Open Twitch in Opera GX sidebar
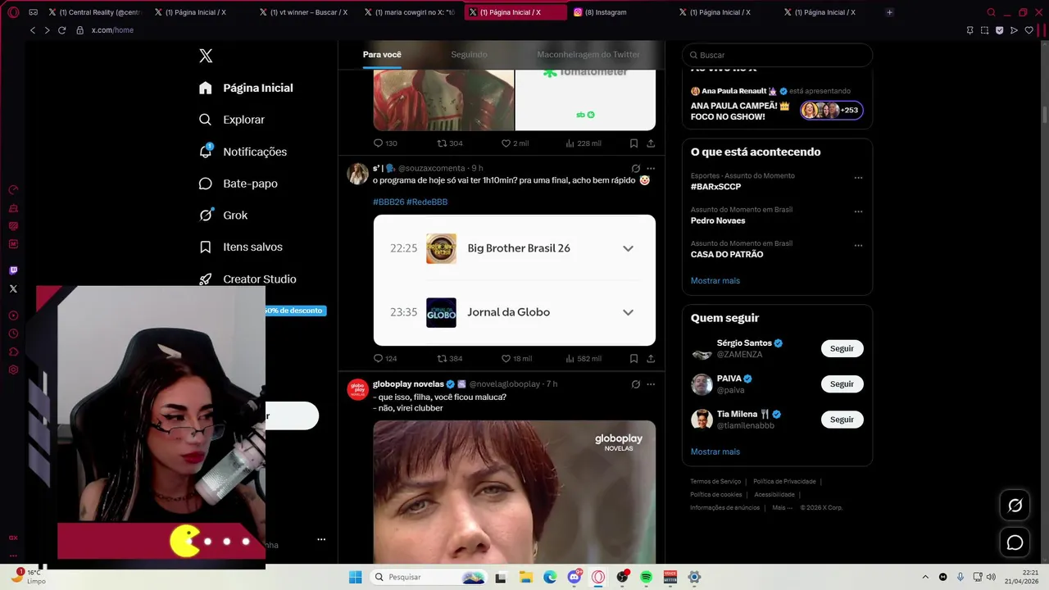 [13, 270]
